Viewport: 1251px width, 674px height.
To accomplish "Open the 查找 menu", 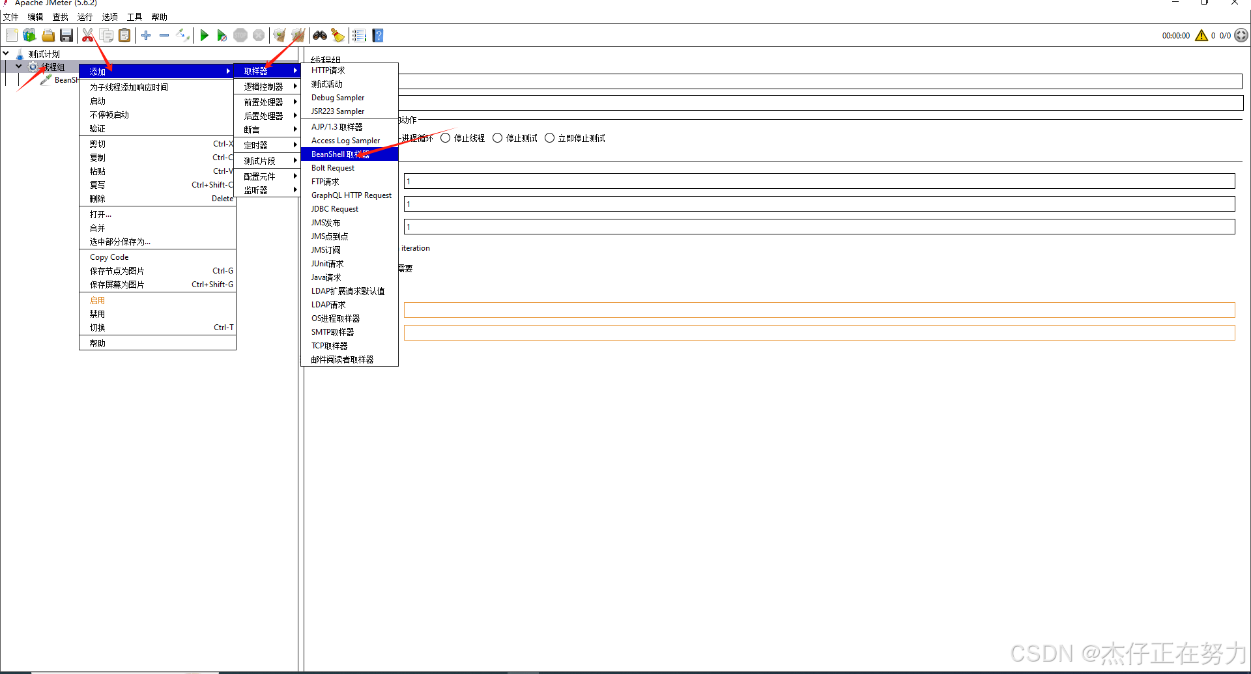I will tap(61, 17).
